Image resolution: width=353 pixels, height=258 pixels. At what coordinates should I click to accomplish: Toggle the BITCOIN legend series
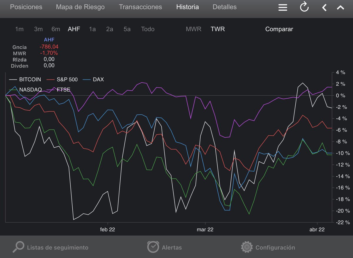(x=25, y=80)
